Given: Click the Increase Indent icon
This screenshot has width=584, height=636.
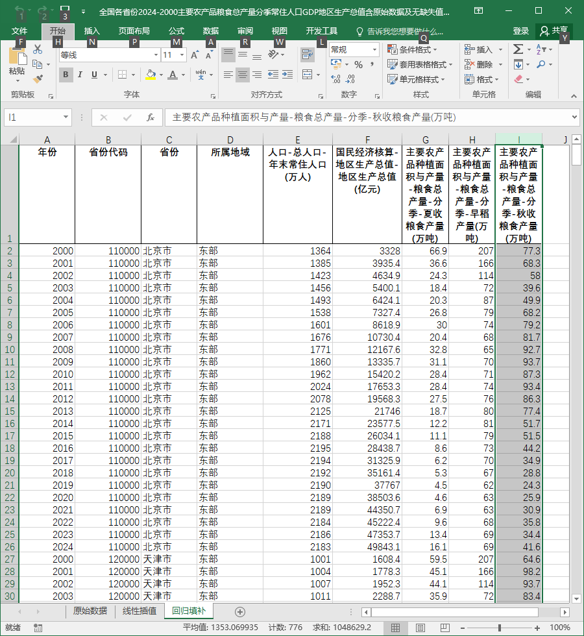Looking at the screenshot, I should tap(287, 75).
